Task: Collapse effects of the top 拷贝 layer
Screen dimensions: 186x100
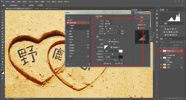Action: coord(183,51)
